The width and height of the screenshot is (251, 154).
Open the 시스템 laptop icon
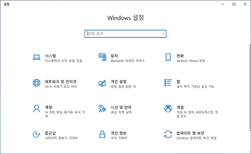[36, 57]
